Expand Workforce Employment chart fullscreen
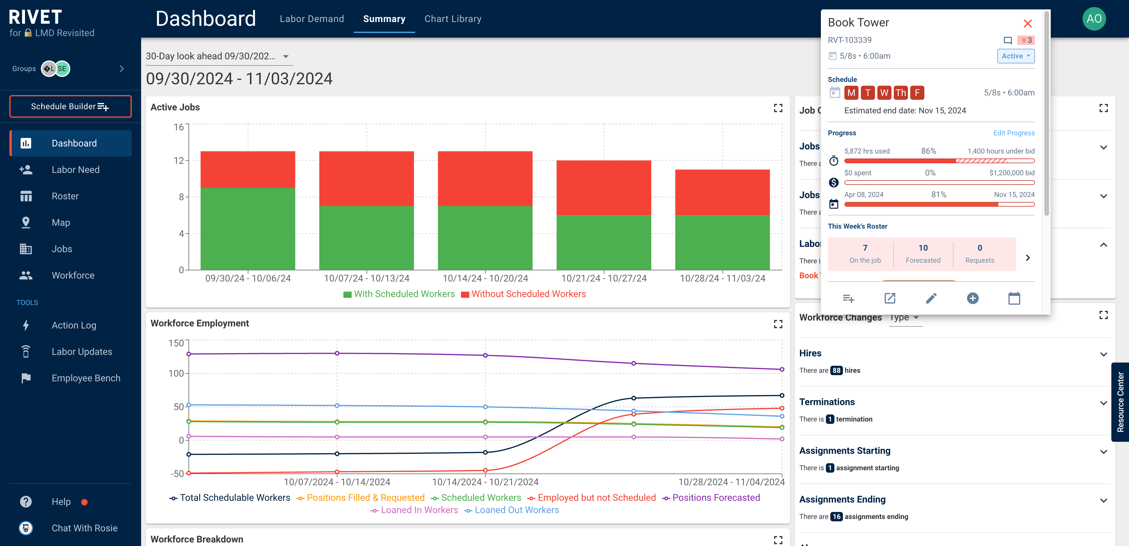1129x546 pixels. pos(778,324)
